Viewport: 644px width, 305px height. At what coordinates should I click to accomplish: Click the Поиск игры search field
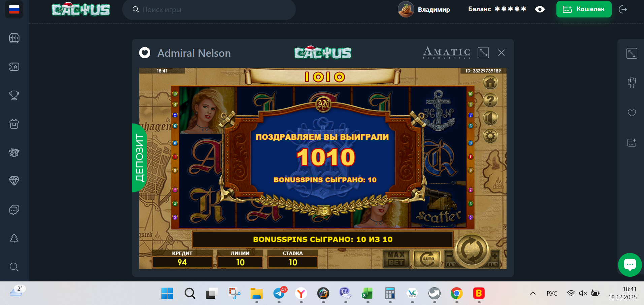tap(209, 9)
